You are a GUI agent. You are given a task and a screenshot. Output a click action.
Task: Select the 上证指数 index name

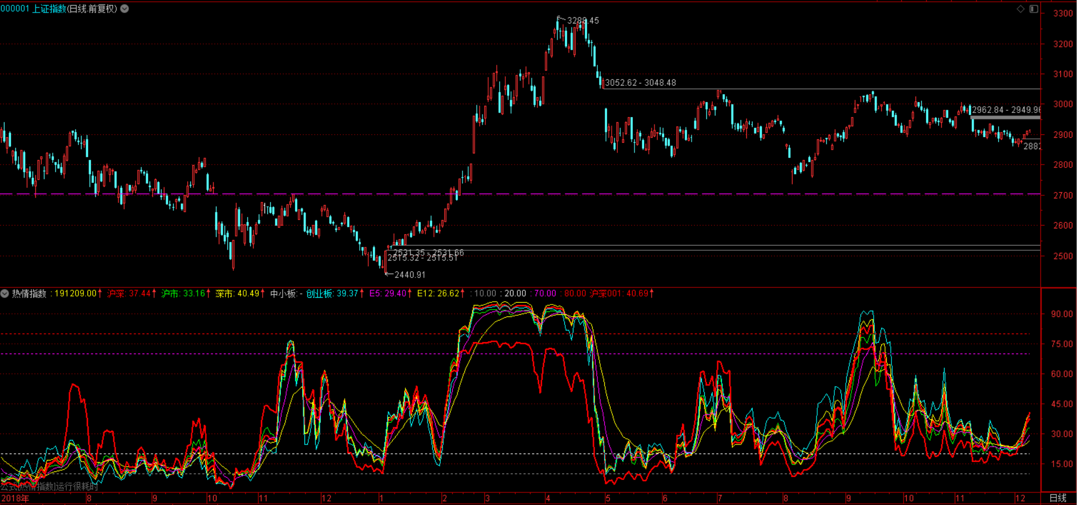tap(49, 9)
